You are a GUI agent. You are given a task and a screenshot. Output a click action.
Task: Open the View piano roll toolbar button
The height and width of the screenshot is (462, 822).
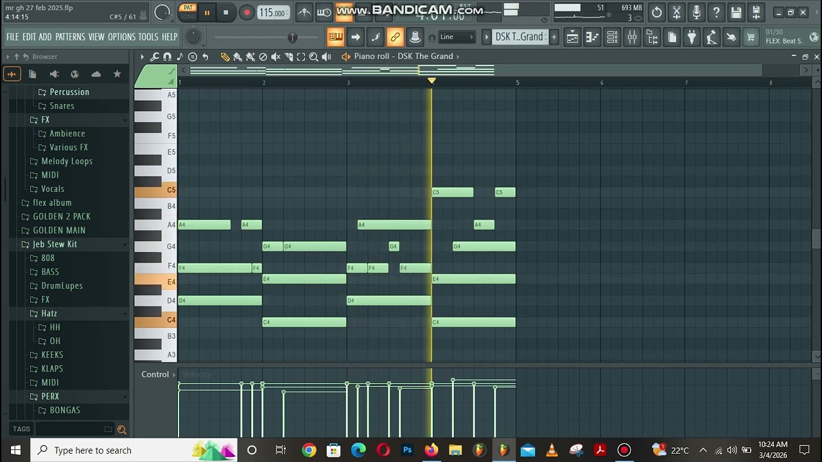592,37
